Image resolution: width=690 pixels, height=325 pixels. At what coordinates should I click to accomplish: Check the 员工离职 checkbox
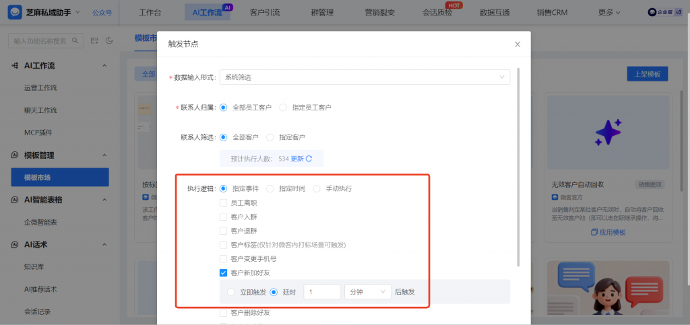[x=223, y=203]
